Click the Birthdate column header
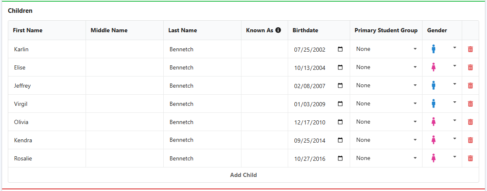 [306, 30]
